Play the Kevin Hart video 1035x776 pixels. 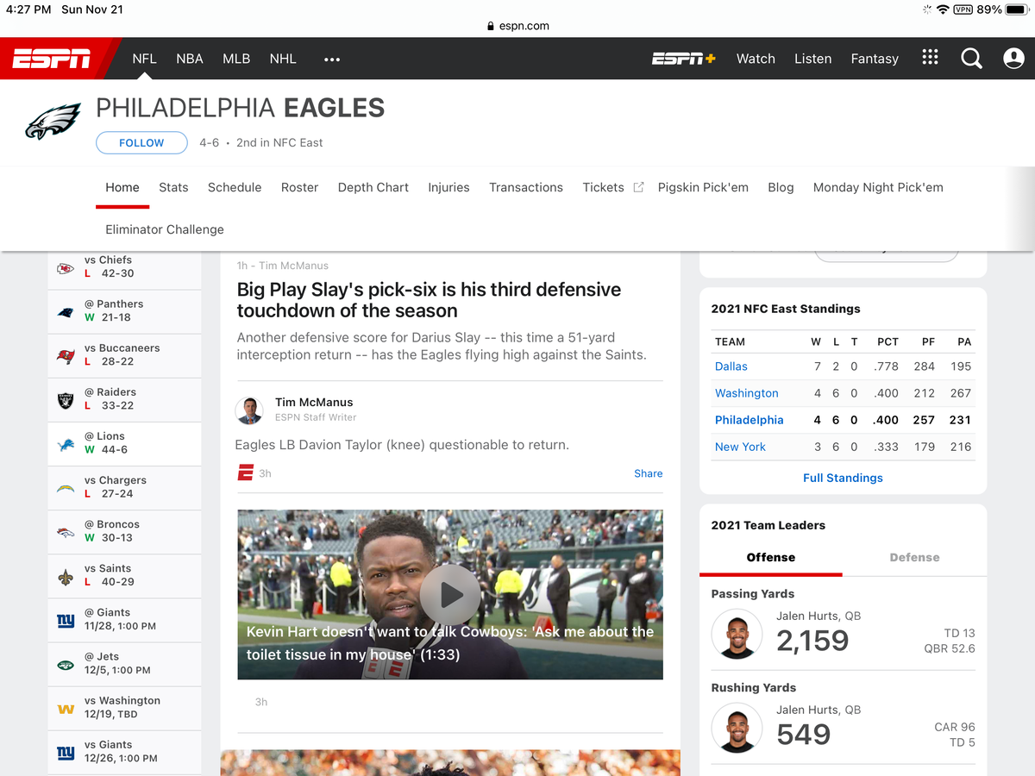pyautogui.click(x=450, y=594)
